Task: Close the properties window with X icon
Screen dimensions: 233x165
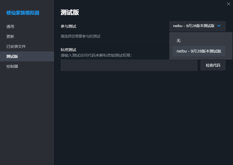Action: (228, 4)
